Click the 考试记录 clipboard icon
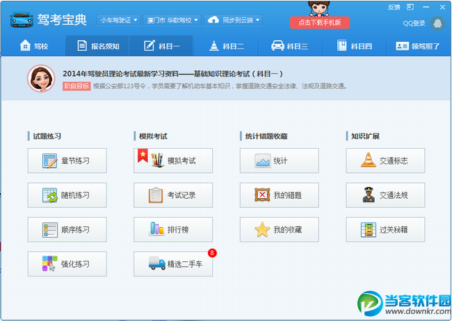This screenshot has width=452, height=321. coord(156,195)
